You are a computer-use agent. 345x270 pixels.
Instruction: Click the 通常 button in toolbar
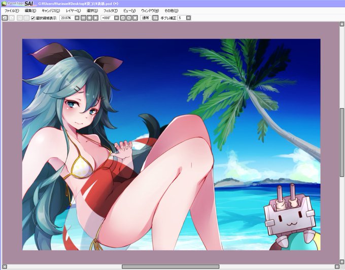(146, 18)
